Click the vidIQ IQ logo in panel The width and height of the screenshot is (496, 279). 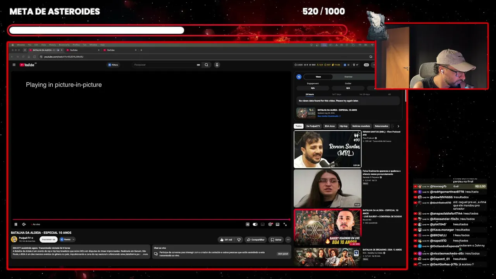coord(299,77)
